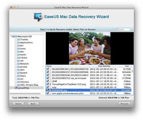Click the Home button

pos(18,104)
